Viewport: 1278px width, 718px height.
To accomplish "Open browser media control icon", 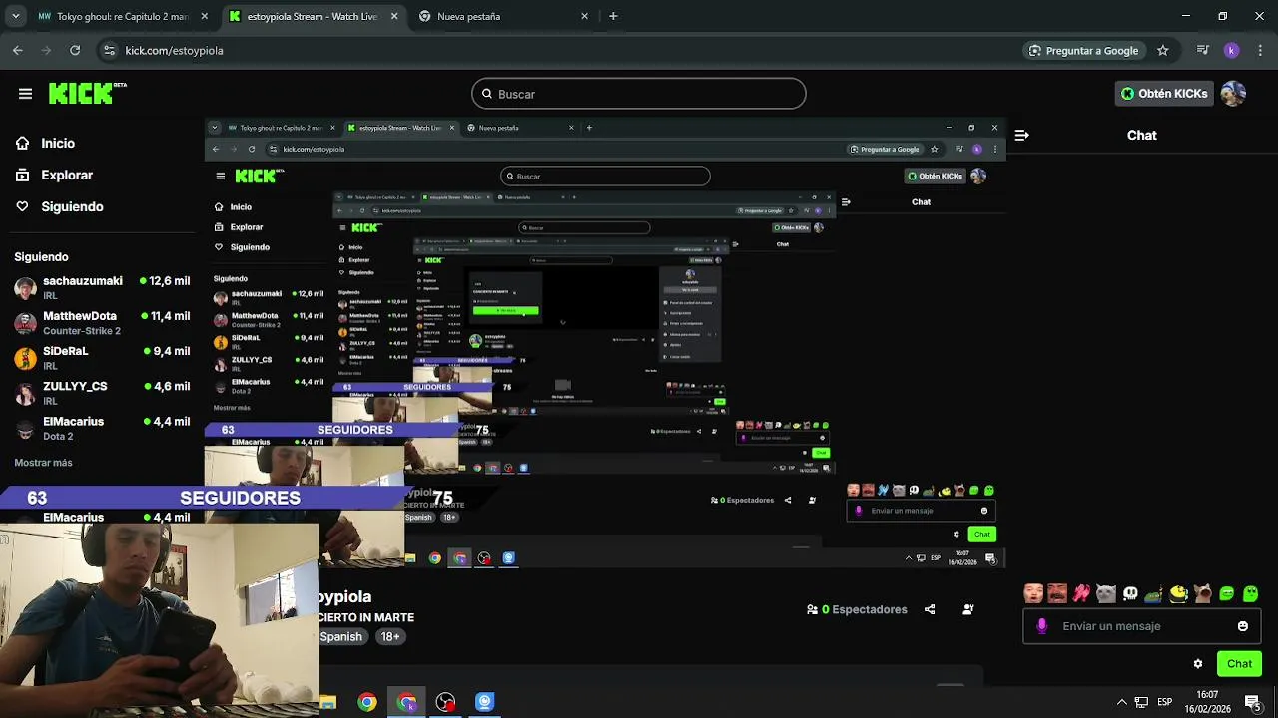I will pos(1203,50).
